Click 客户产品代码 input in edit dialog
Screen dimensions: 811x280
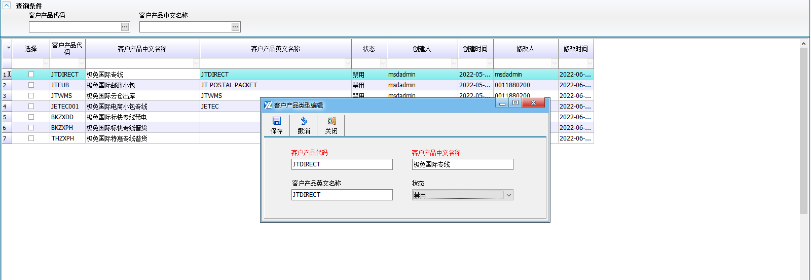click(x=342, y=164)
